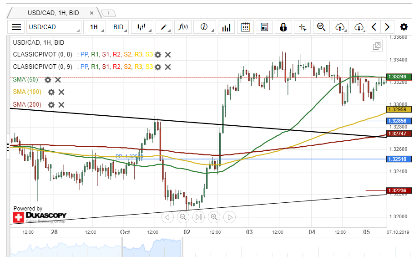Open the f(x) indicators menu
Screen dimensions: 414x262
click(x=183, y=27)
